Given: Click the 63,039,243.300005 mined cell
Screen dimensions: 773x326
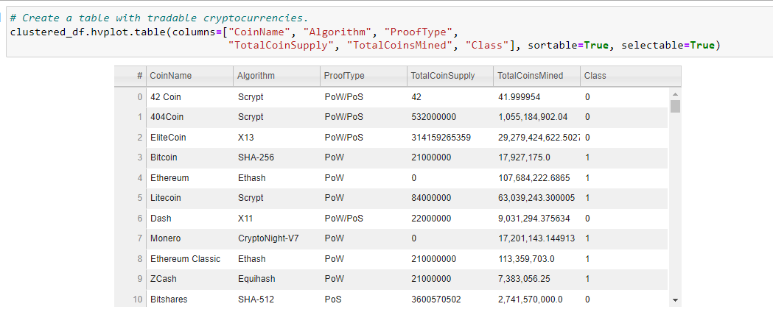Looking at the screenshot, I should 537,198.
